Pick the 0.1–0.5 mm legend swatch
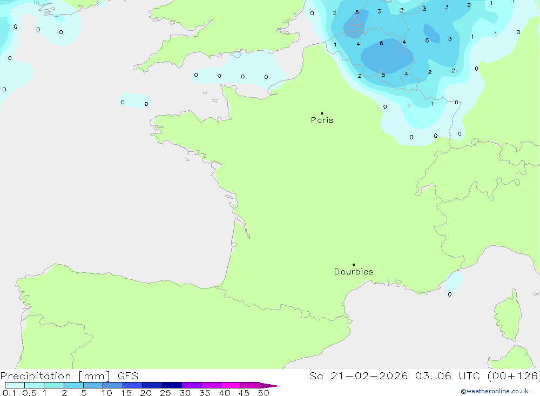The height and width of the screenshot is (396, 540). (x=15, y=385)
